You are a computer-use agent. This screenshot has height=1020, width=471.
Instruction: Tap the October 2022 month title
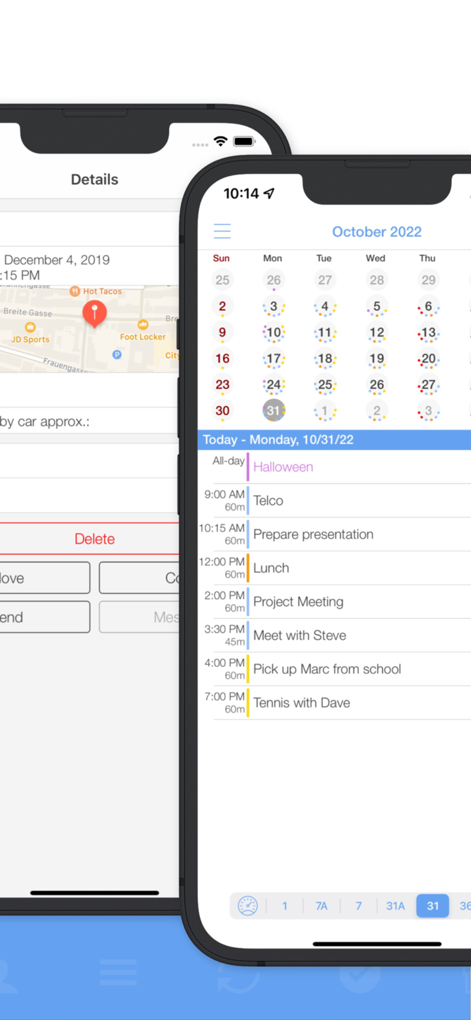[x=377, y=232]
